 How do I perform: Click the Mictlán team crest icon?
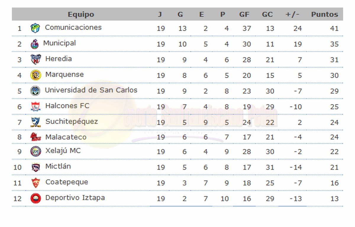tap(35, 167)
